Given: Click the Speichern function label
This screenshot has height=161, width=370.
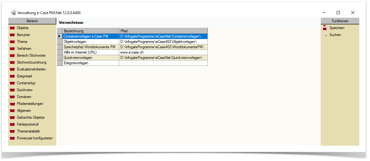Looking at the screenshot, I should (337, 28).
